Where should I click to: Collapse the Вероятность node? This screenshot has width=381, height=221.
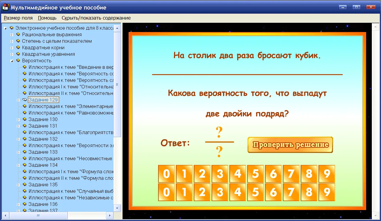coord(12,61)
